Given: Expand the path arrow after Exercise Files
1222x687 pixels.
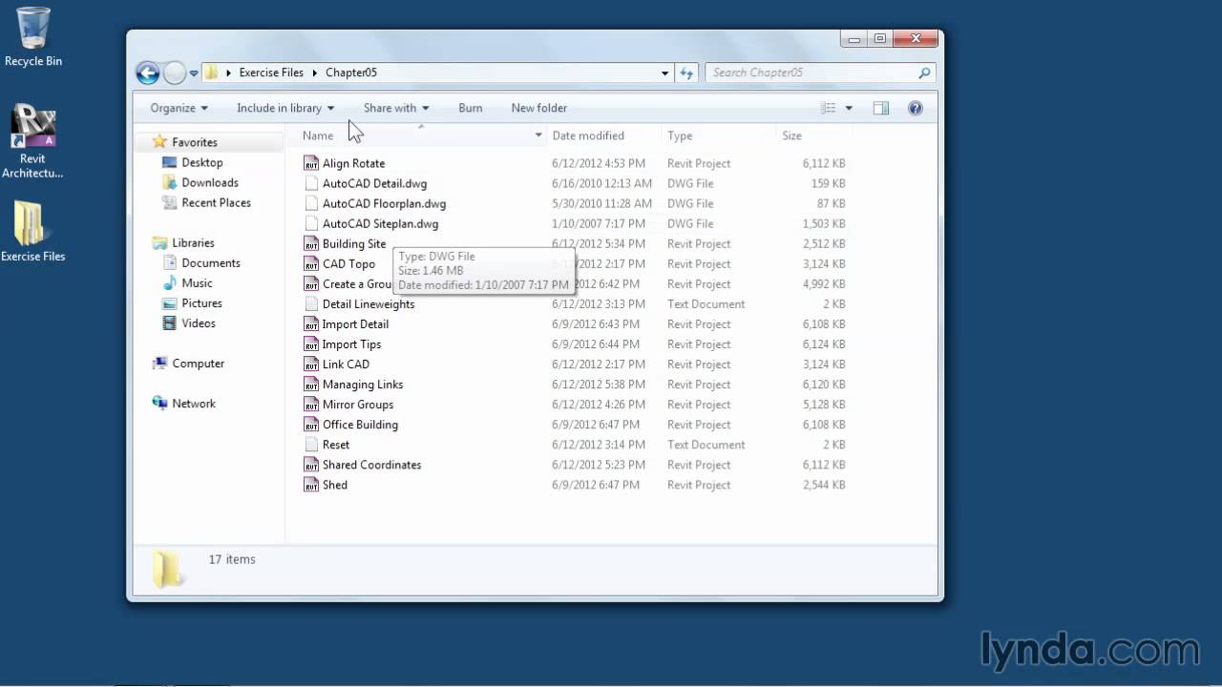Looking at the screenshot, I should [314, 73].
